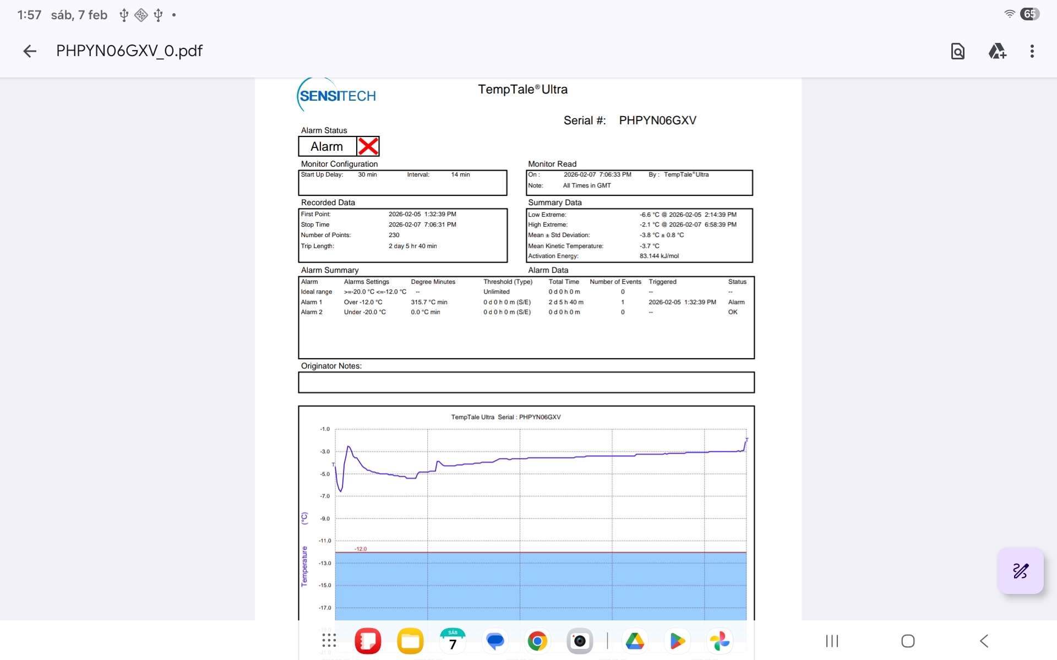The width and height of the screenshot is (1057, 660).
Task: Tap the floating annotate pen button
Action: 1020,571
